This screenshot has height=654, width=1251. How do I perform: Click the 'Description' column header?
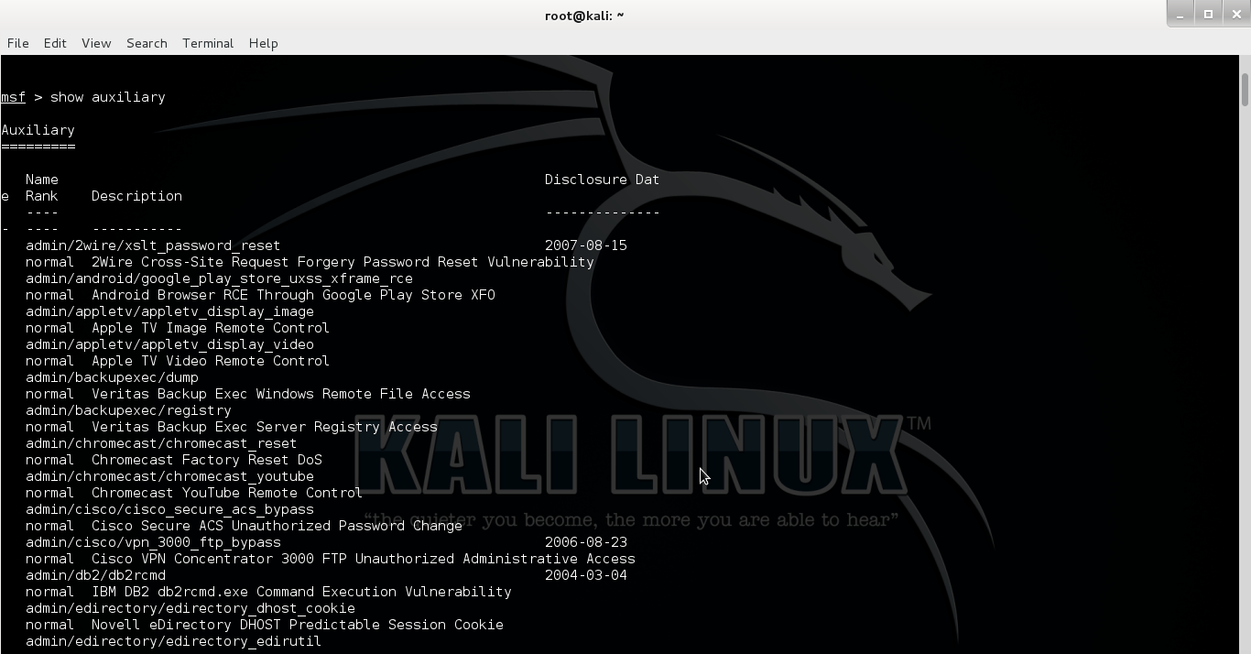136,196
